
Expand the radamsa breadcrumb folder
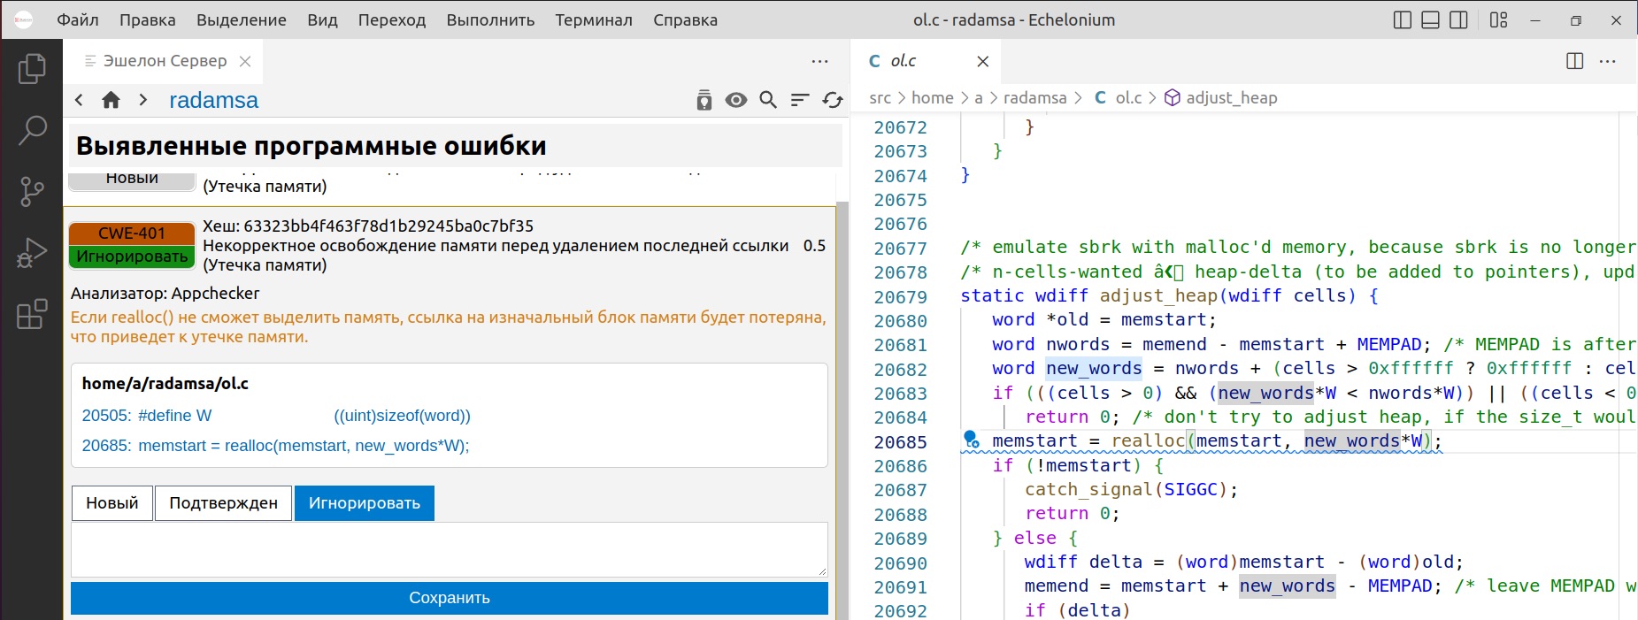(1034, 98)
